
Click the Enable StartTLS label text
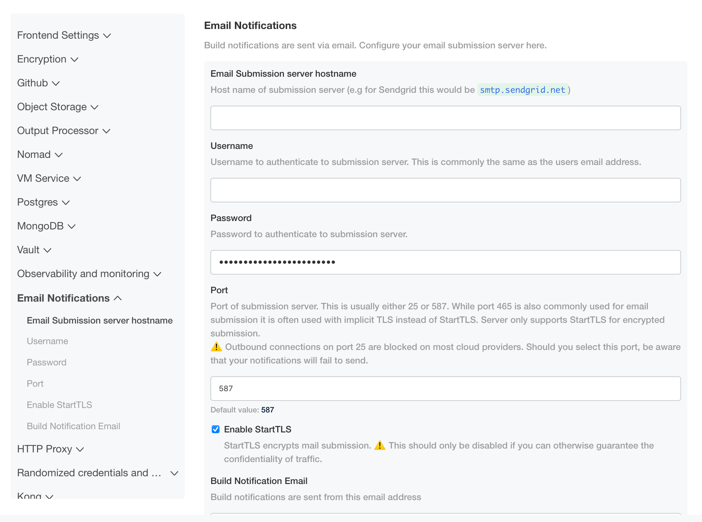pos(258,429)
